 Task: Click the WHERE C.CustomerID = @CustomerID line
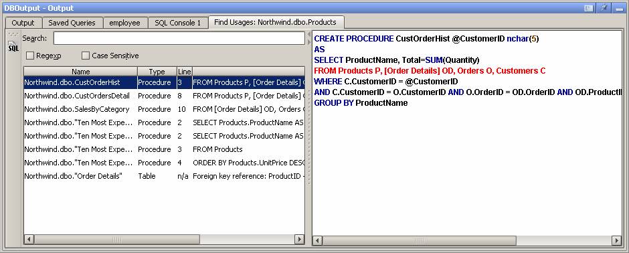[x=386, y=82]
